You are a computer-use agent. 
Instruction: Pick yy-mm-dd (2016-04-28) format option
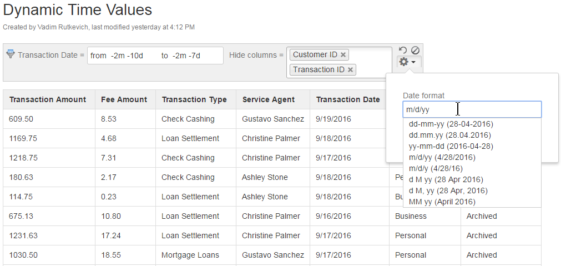click(x=451, y=146)
